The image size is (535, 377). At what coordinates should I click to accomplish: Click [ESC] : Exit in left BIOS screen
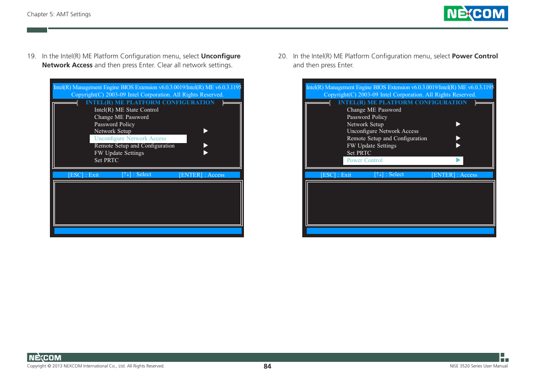(83, 174)
